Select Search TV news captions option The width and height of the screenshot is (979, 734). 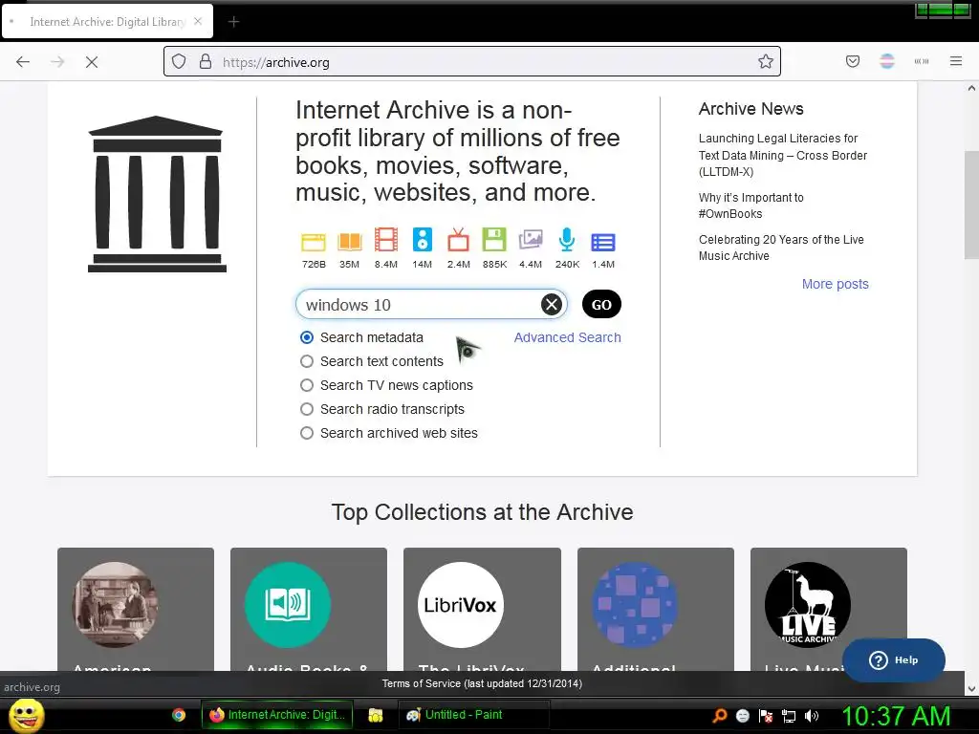coord(307,385)
